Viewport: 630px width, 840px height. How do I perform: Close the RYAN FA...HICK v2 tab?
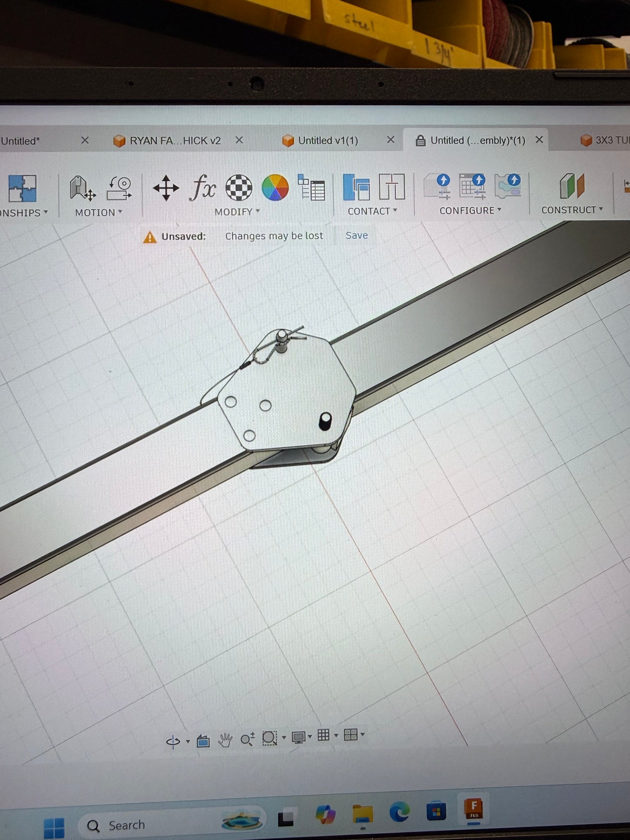(x=239, y=140)
